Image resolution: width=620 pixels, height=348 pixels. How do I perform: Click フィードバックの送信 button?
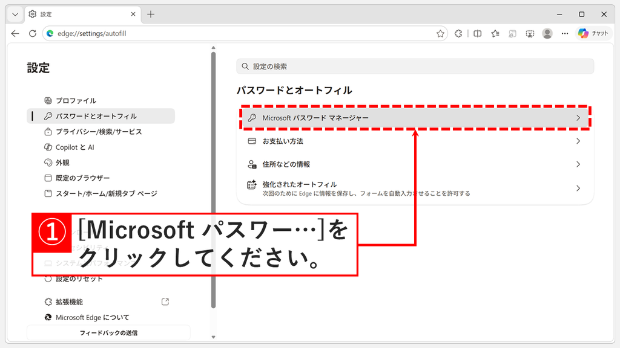coord(108,333)
